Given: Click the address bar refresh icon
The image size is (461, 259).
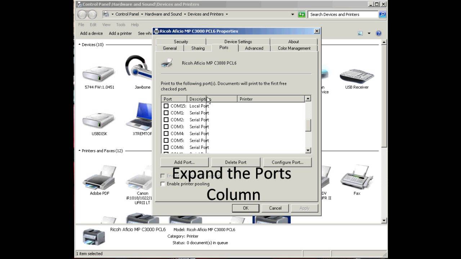Looking at the screenshot, I should click(x=302, y=14).
